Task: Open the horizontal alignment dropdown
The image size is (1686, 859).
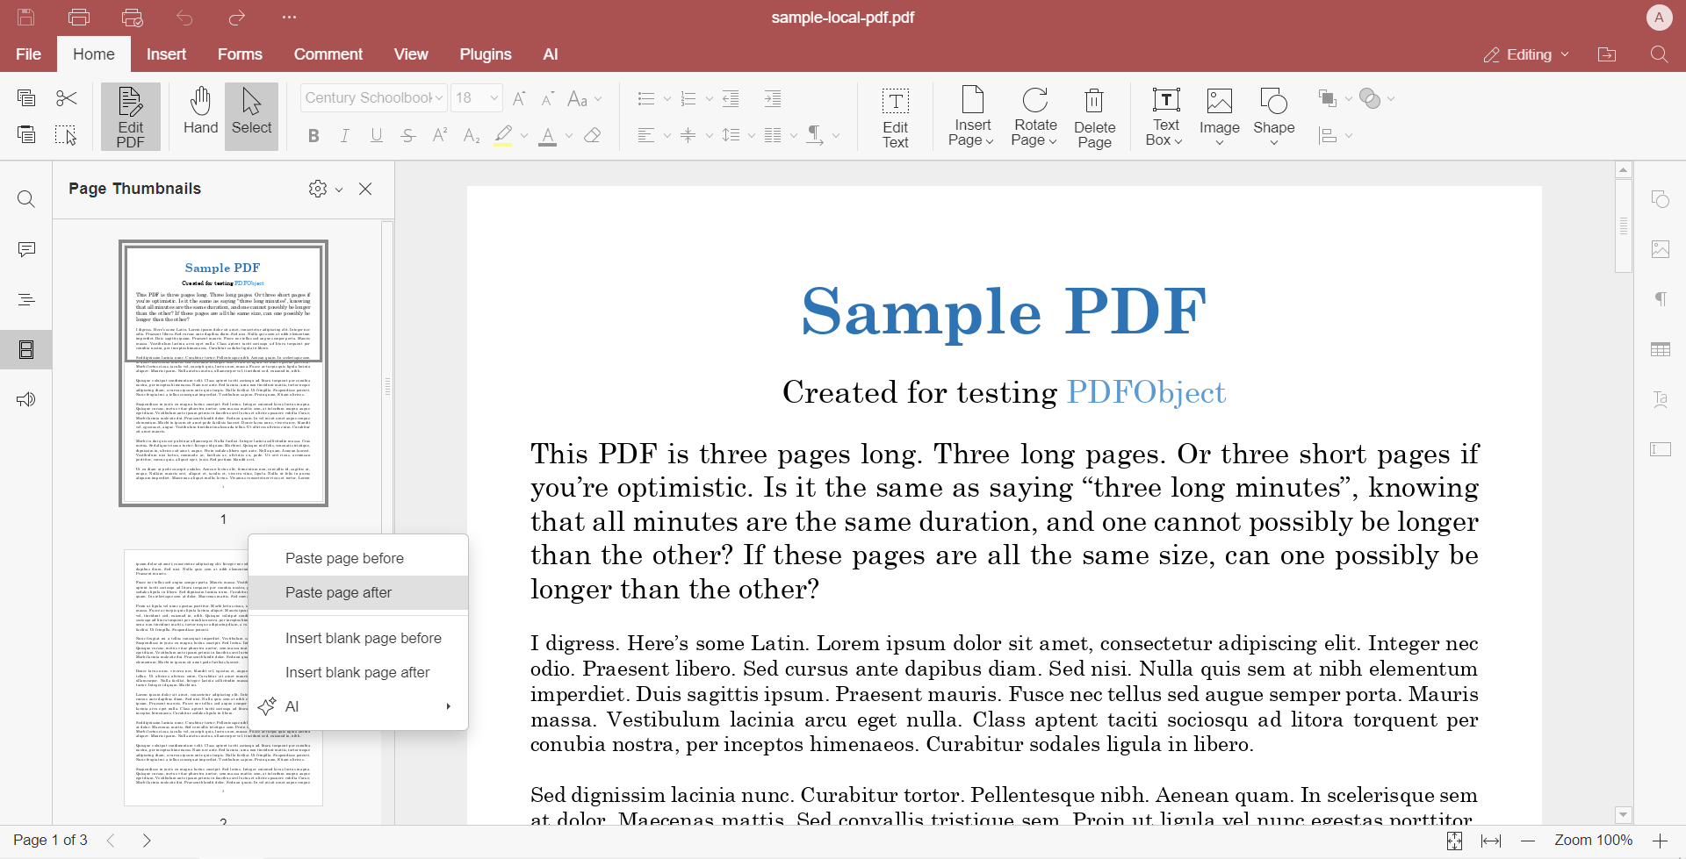Action: [667, 135]
